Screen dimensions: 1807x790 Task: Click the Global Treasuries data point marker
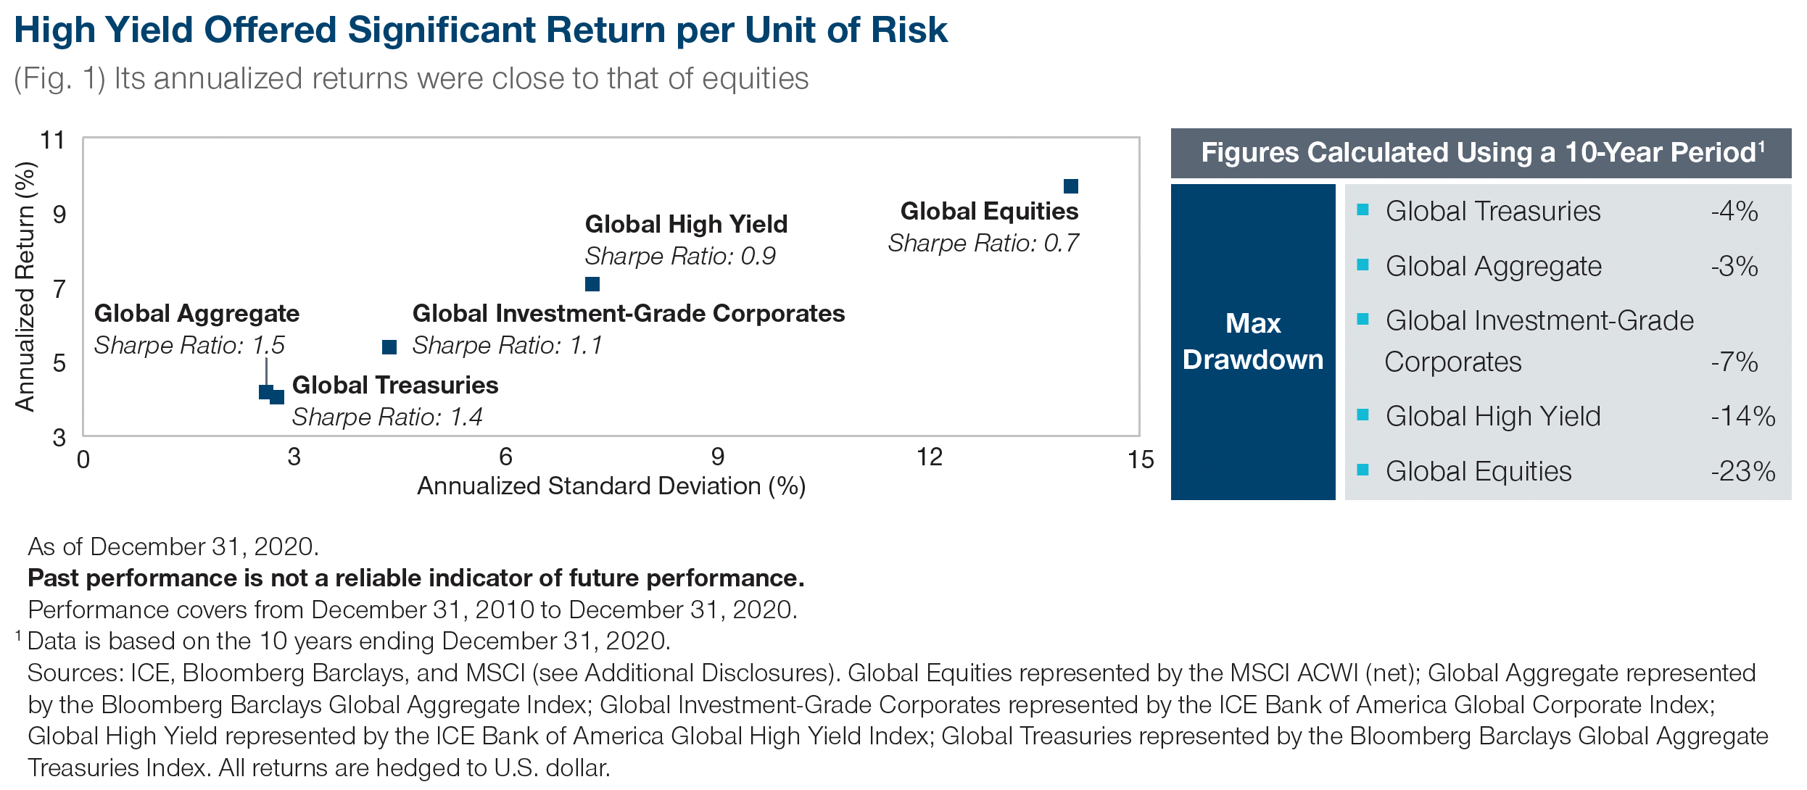click(278, 397)
